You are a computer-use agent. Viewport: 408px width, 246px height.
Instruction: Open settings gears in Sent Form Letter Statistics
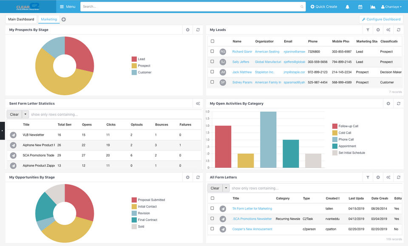[198, 103]
